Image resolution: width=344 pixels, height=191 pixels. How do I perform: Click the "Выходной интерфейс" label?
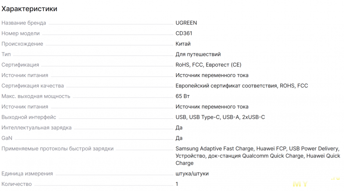pos(29,117)
